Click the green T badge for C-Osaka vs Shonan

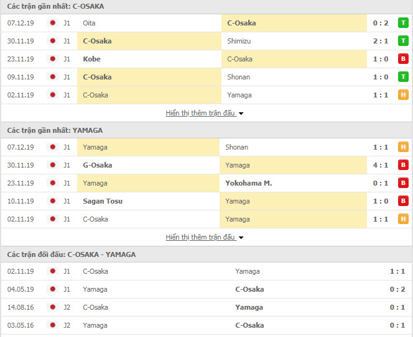pyautogui.click(x=403, y=77)
